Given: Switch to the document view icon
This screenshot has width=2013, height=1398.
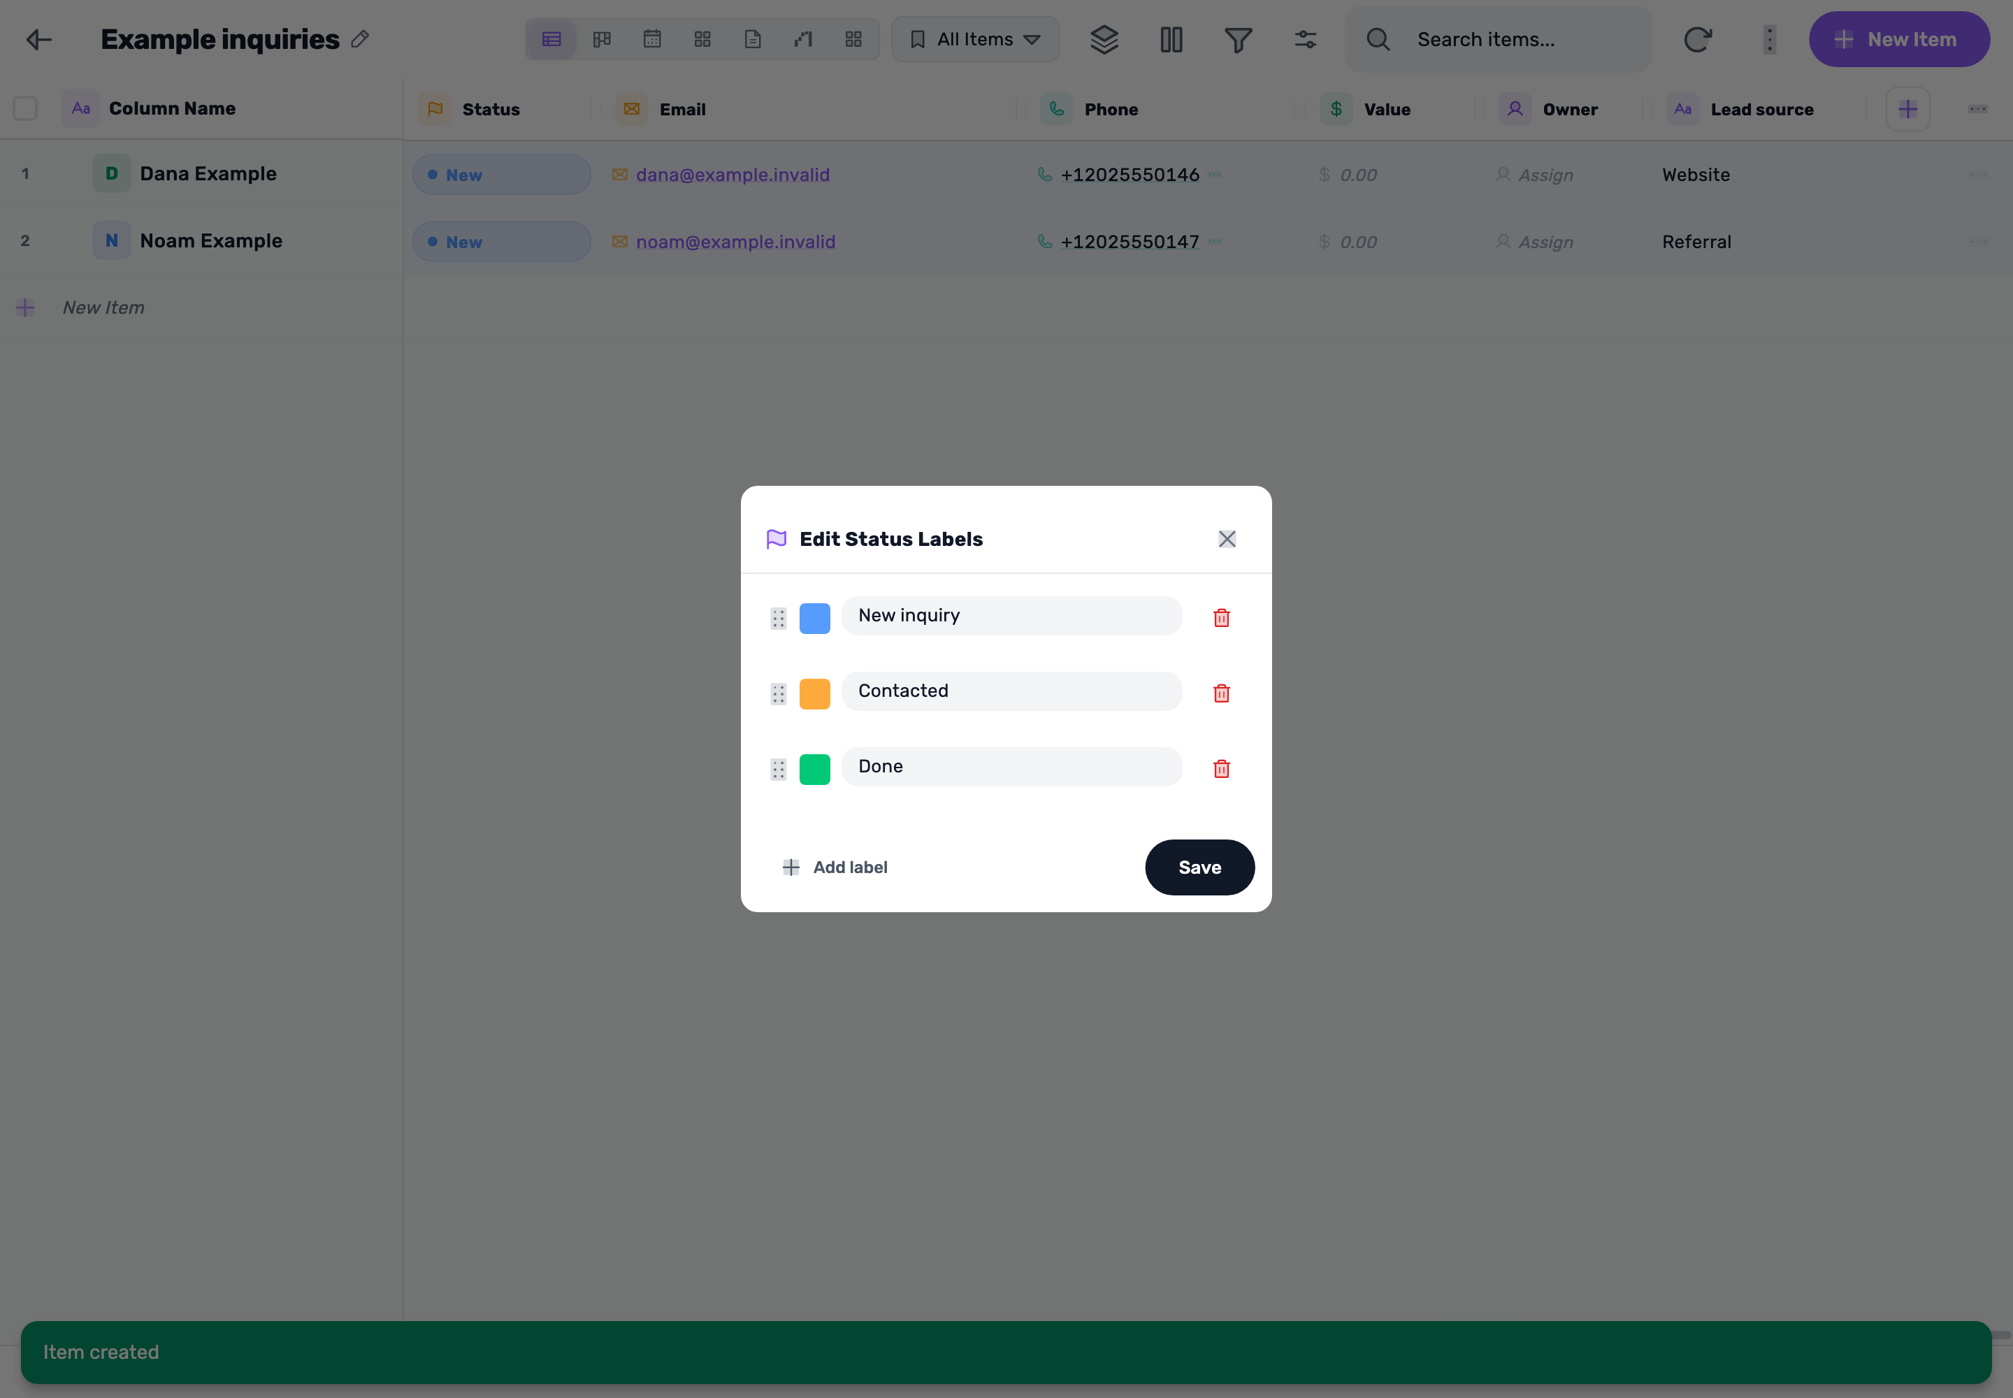Looking at the screenshot, I should pos(753,39).
